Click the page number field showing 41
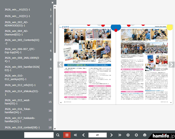The width and height of the screenshot is (175, 139). [x=97, y=135]
